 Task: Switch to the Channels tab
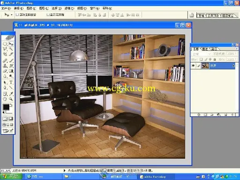205,49
